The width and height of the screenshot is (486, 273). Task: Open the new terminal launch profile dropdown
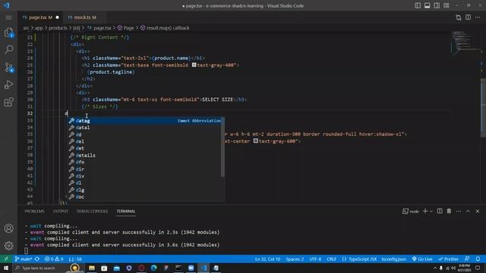click(431, 212)
